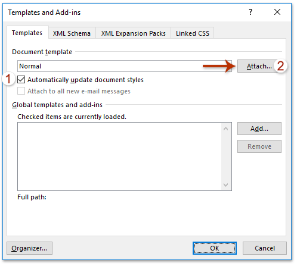The width and height of the screenshot is (297, 266).
Task: Open the Organizer... dialog
Action: tap(29, 248)
